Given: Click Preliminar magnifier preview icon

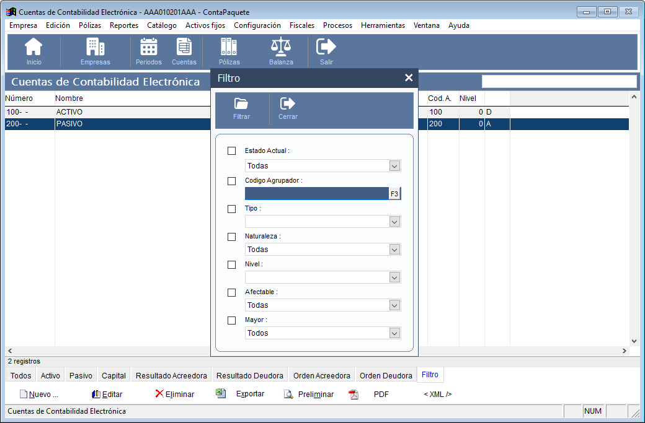Looking at the screenshot, I should [x=288, y=395].
